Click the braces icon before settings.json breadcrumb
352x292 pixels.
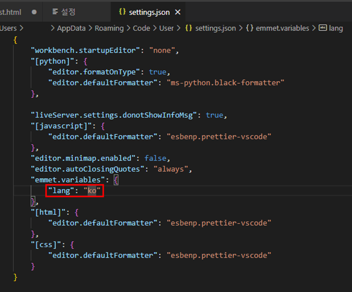[x=189, y=28]
